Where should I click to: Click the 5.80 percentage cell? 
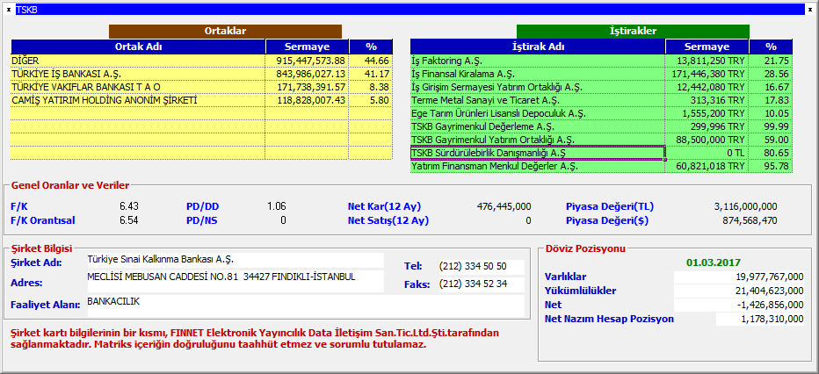(371, 99)
